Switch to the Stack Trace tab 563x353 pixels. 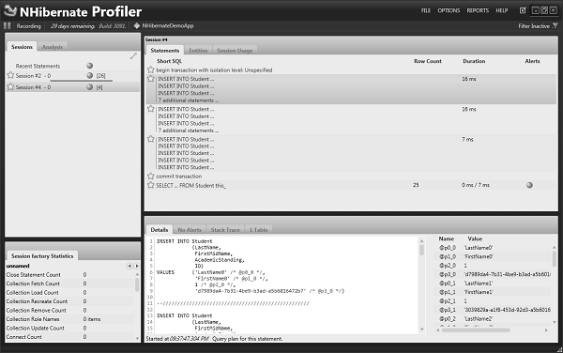click(225, 230)
